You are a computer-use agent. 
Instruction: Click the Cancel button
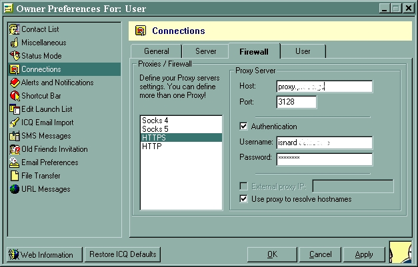coord(320,254)
